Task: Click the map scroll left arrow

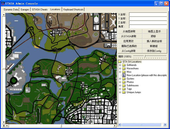Action: 7,126
